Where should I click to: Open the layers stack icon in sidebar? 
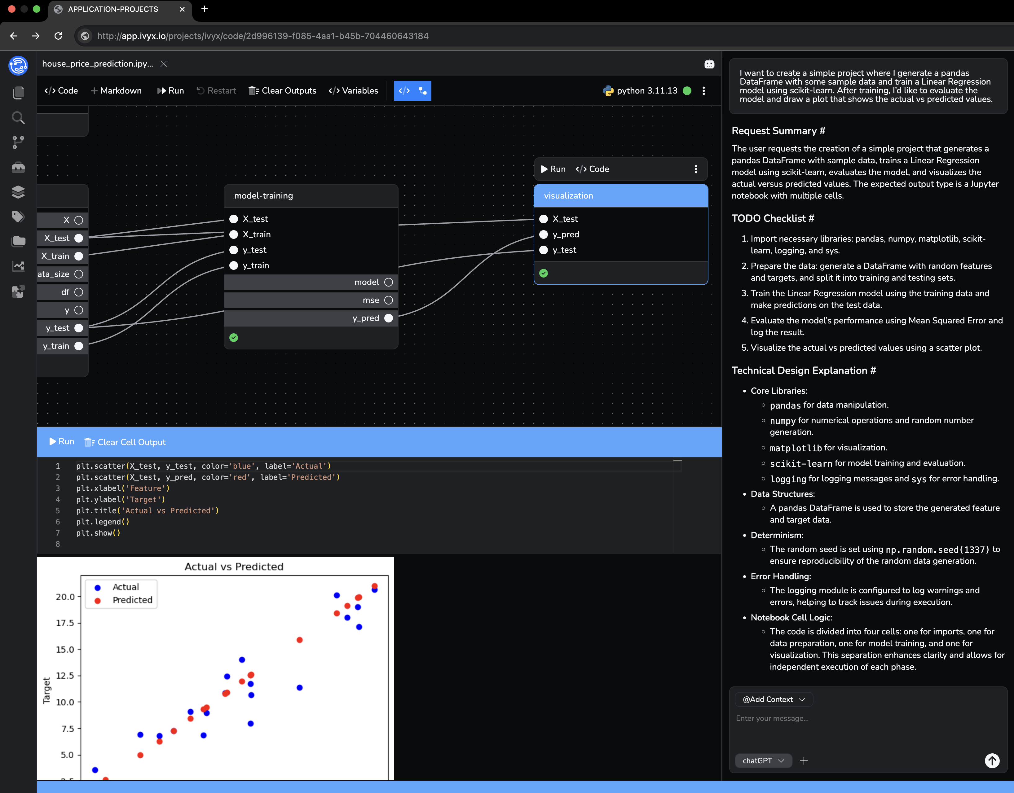pos(18,192)
